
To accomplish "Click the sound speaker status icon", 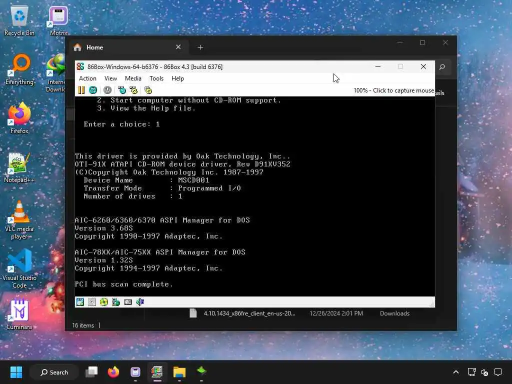I will pyautogui.click(x=140, y=302).
